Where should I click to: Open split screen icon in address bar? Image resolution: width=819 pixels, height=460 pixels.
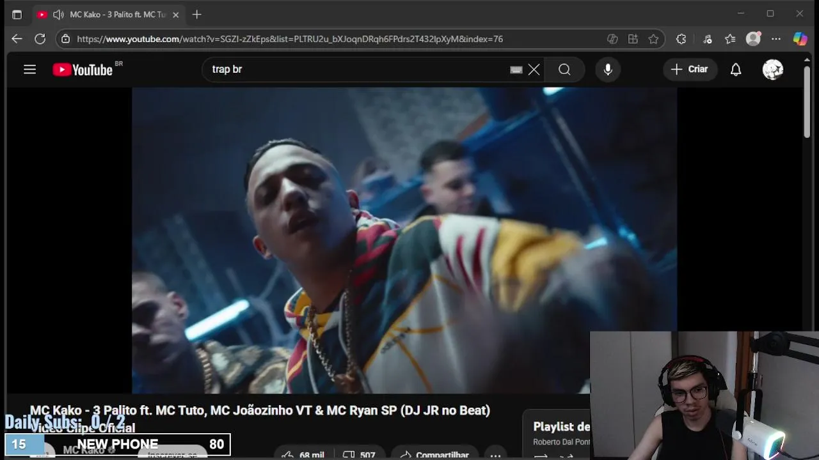click(x=612, y=39)
